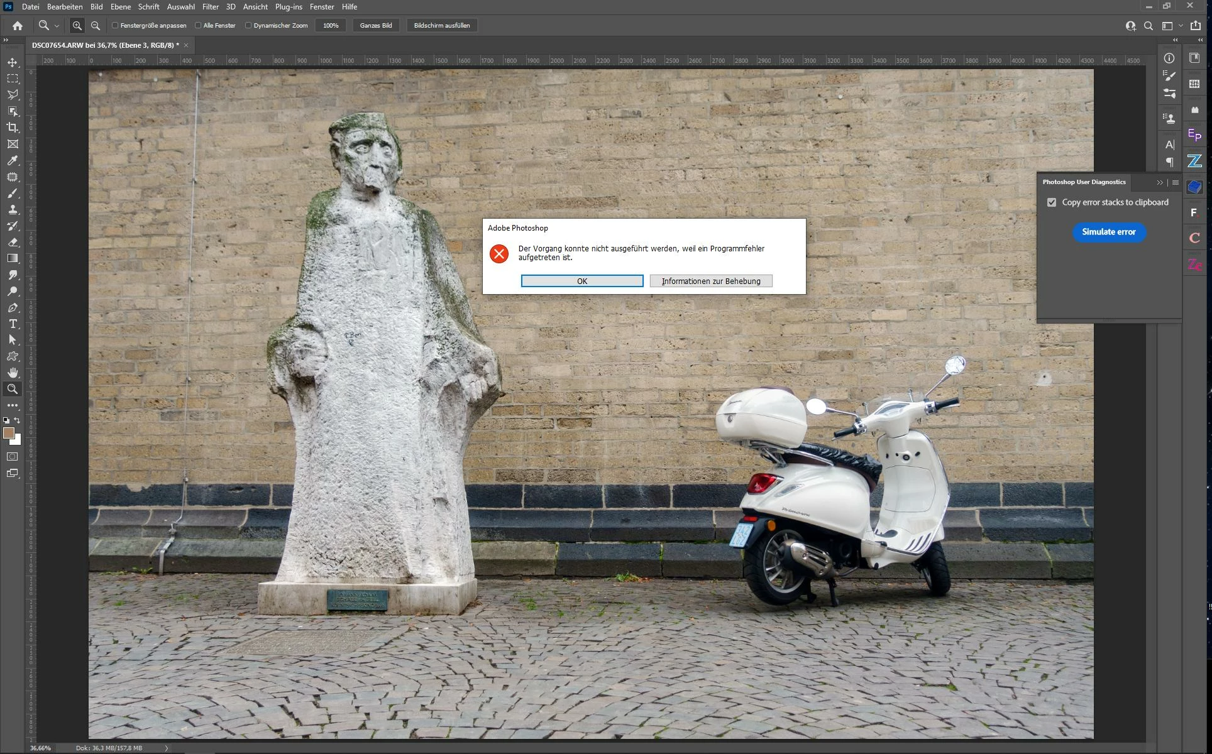Open the Ebene menu

pyautogui.click(x=121, y=7)
